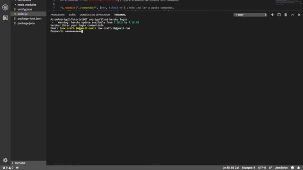Open the Extensions view in the activity bar
This screenshot has width=303, height=170.
[5, 18]
